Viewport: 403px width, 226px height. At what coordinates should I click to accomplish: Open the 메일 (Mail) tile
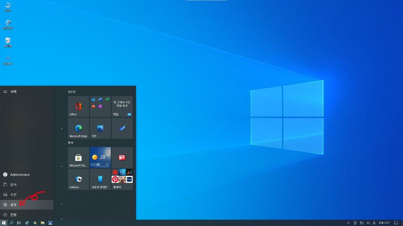122,106
